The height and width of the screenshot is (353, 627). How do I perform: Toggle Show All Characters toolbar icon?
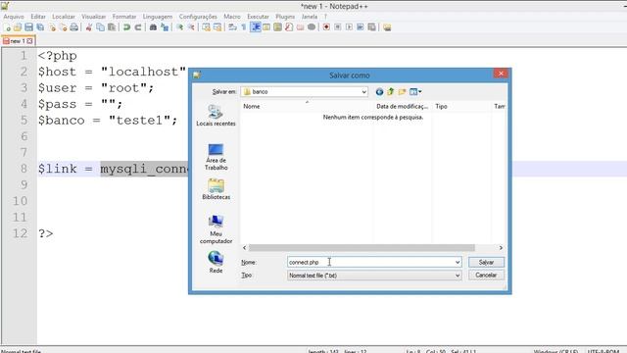click(x=244, y=27)
